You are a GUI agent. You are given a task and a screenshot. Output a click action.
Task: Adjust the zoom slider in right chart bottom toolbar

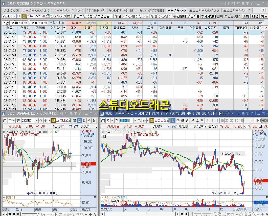(x=203, y=214)
